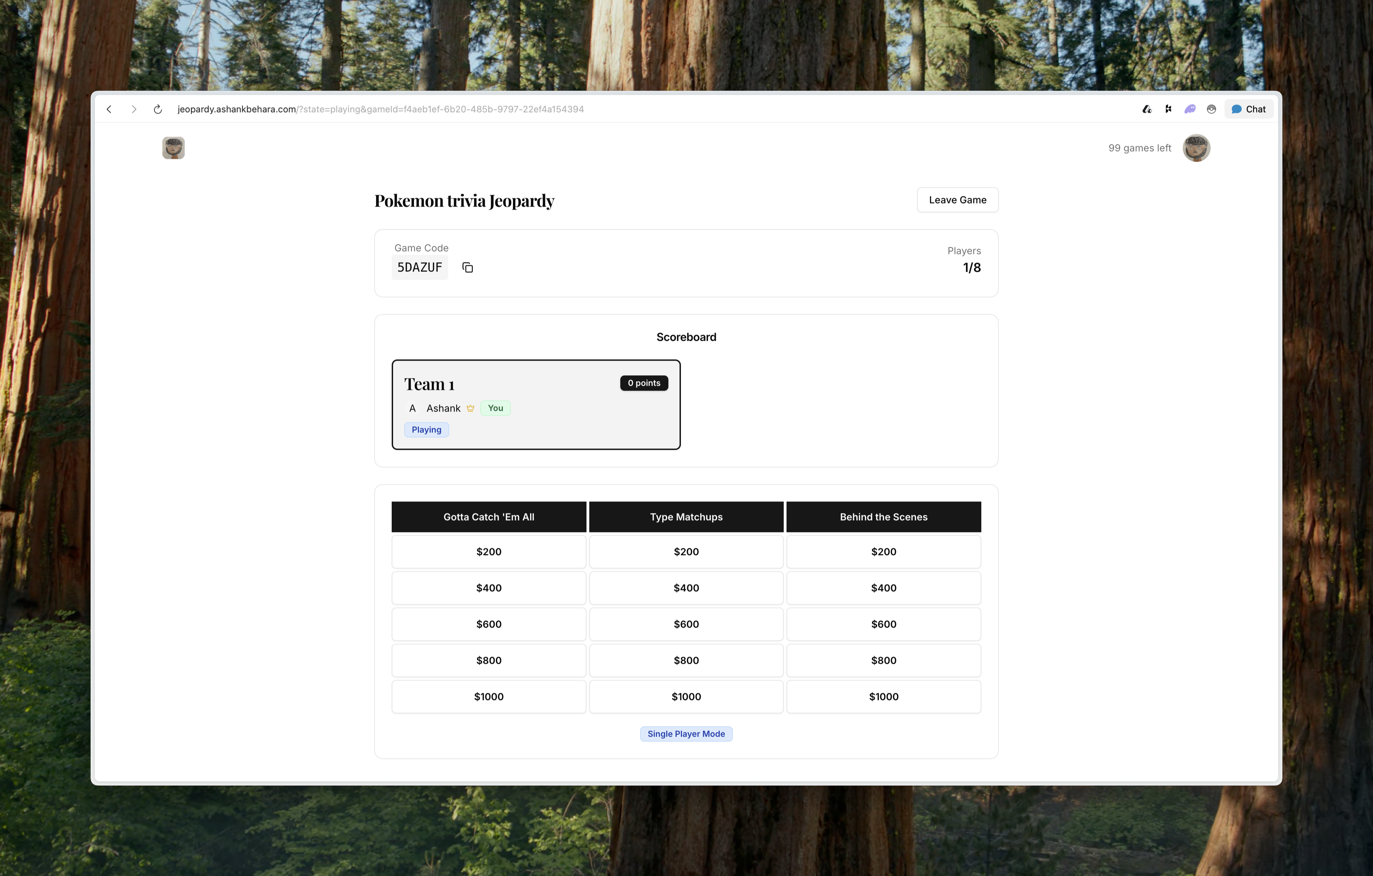Leave the current game
Viewport: 1373px width, 876px height.
[957, 200]
